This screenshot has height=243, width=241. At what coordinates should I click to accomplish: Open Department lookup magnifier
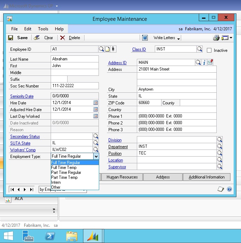pos(220,146)
